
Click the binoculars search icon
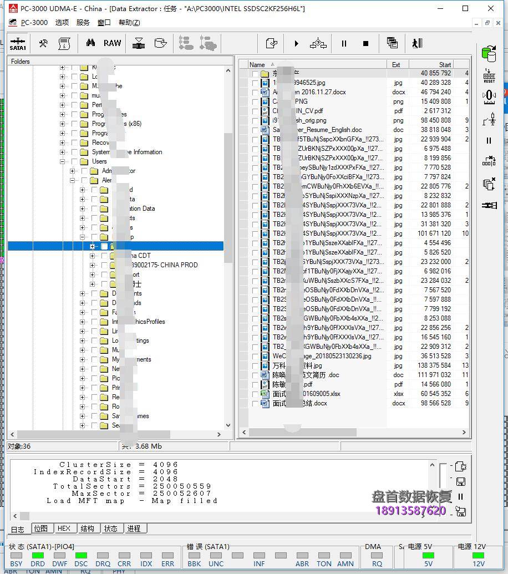pyautogui.click(x=90, y=43)
